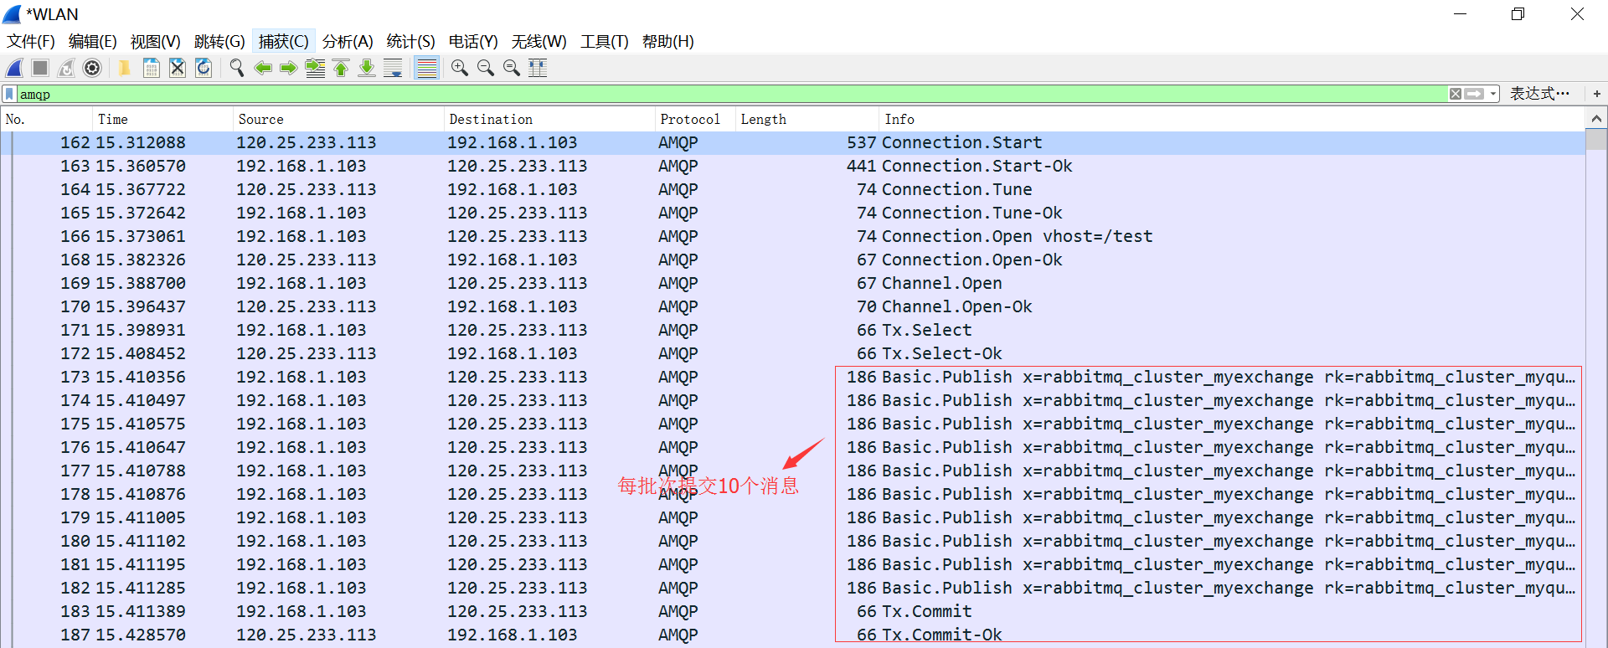The height and width of the screenshot is (648, 1608).
Task: Open the 捕获(C) capture menu
Action: point(283,41)
